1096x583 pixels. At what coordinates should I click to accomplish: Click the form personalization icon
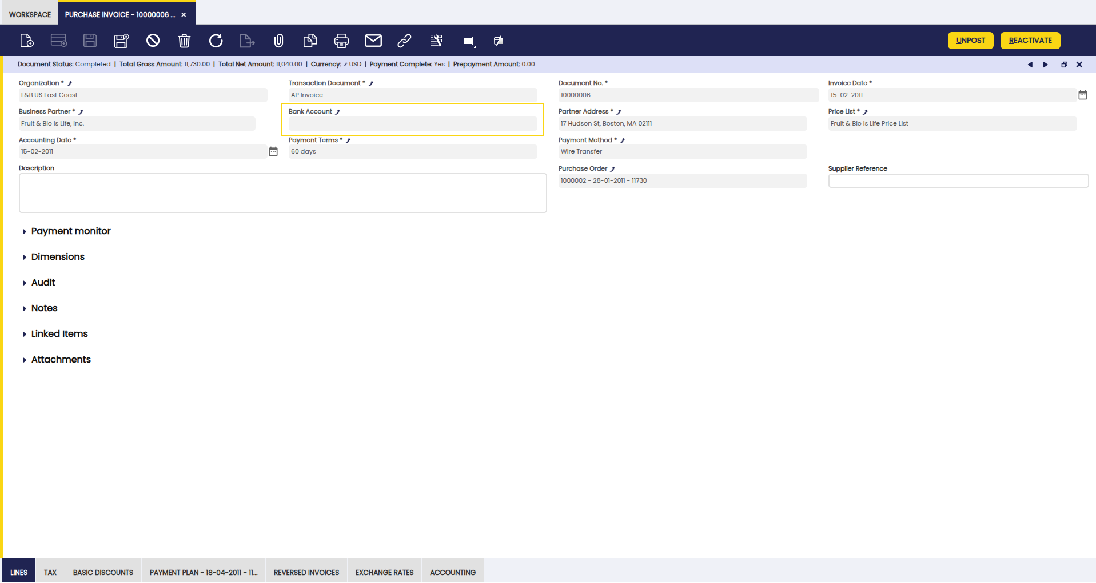click(468, 41)
